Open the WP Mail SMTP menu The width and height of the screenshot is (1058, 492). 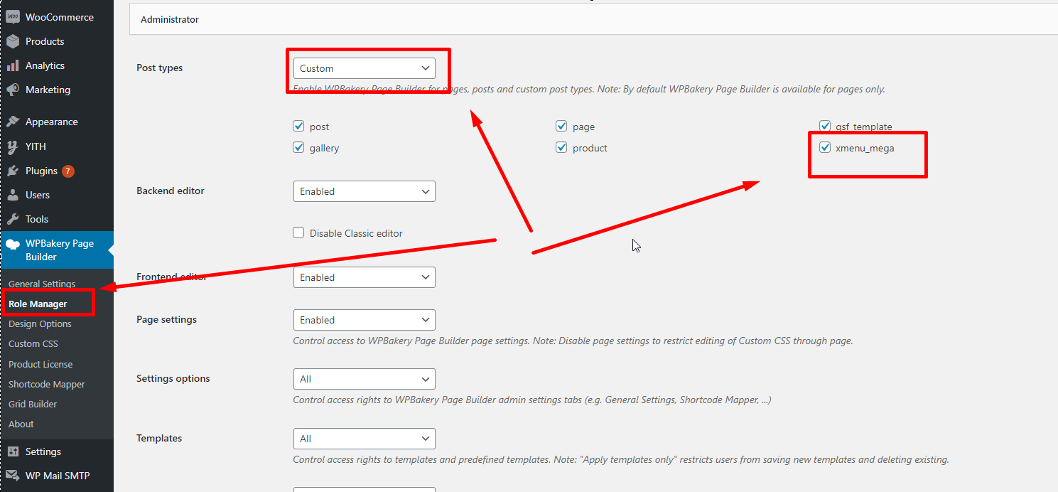(x=57, y=476)
